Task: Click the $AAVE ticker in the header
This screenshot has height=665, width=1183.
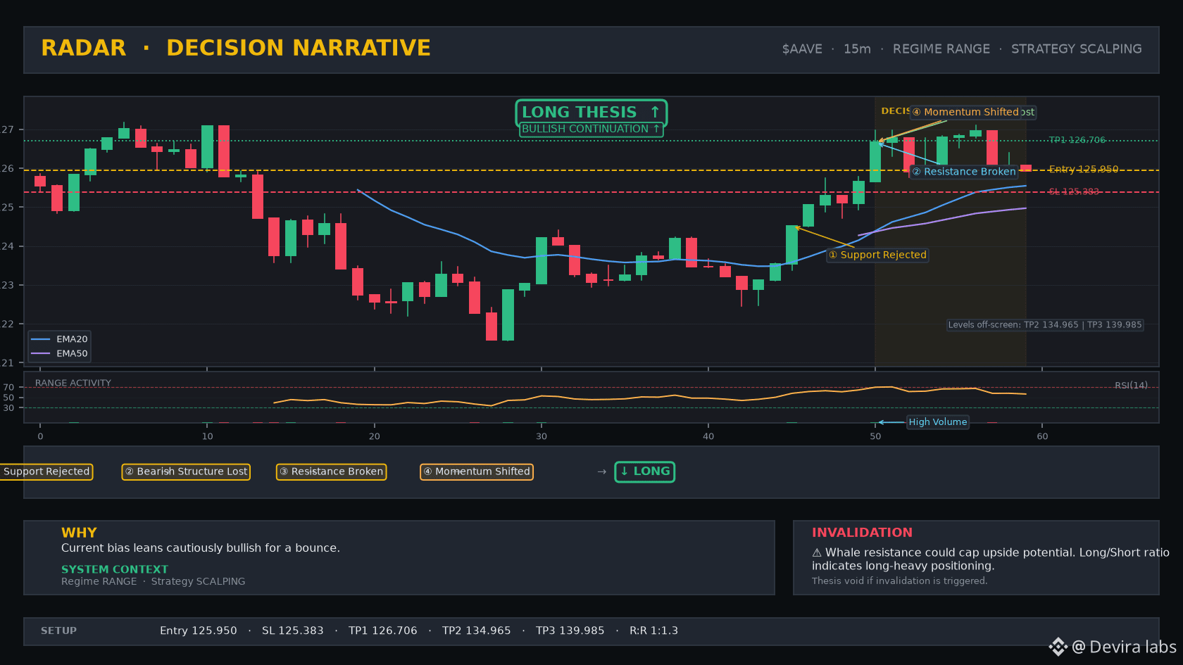Action: click(x=802, y=49)
